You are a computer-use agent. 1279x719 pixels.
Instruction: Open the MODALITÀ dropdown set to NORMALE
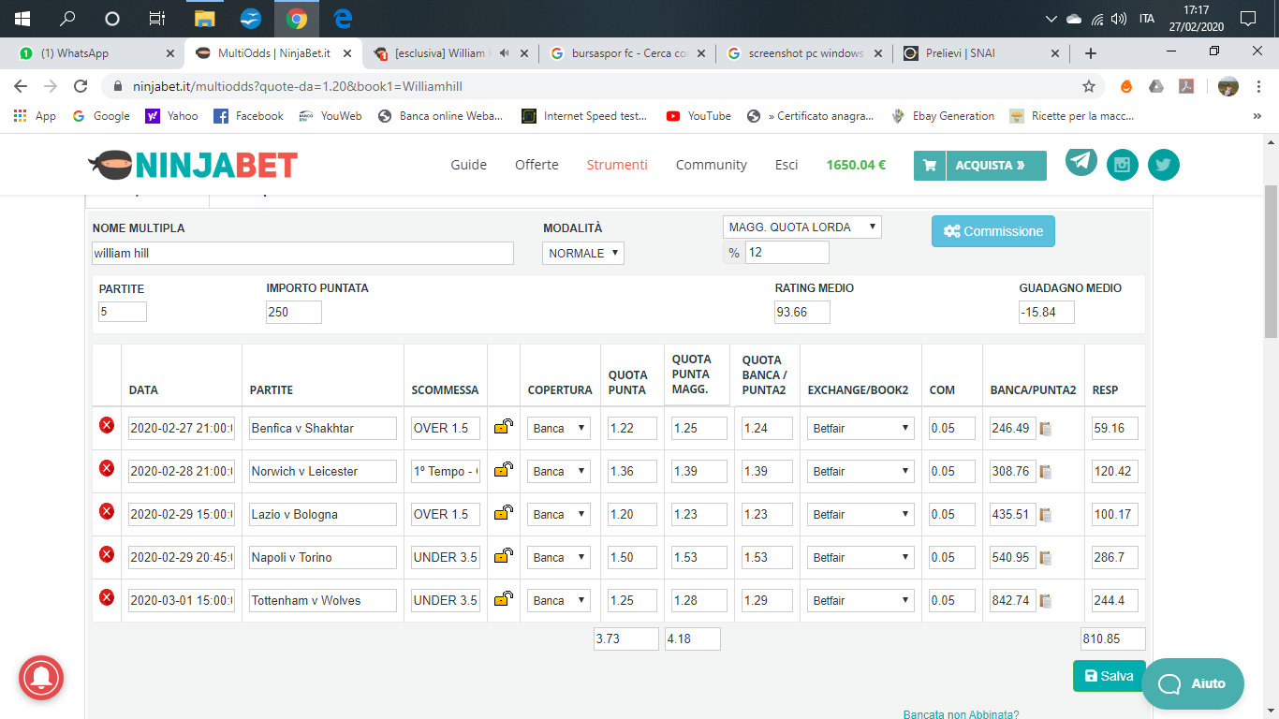click(583, 253)
